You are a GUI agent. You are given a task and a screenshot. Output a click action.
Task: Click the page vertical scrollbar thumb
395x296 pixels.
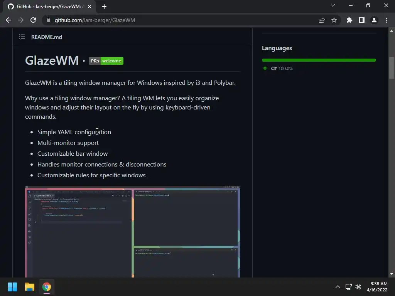pos(392,68)
